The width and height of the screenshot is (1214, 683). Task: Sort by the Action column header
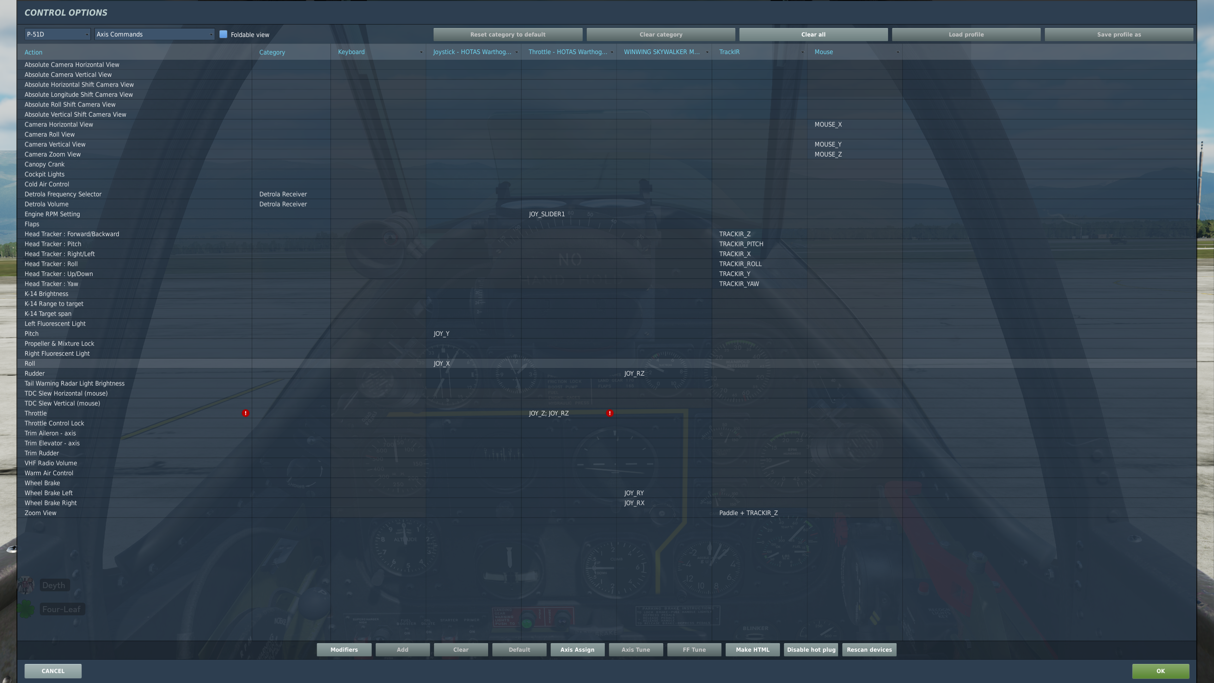pos(34,52)
